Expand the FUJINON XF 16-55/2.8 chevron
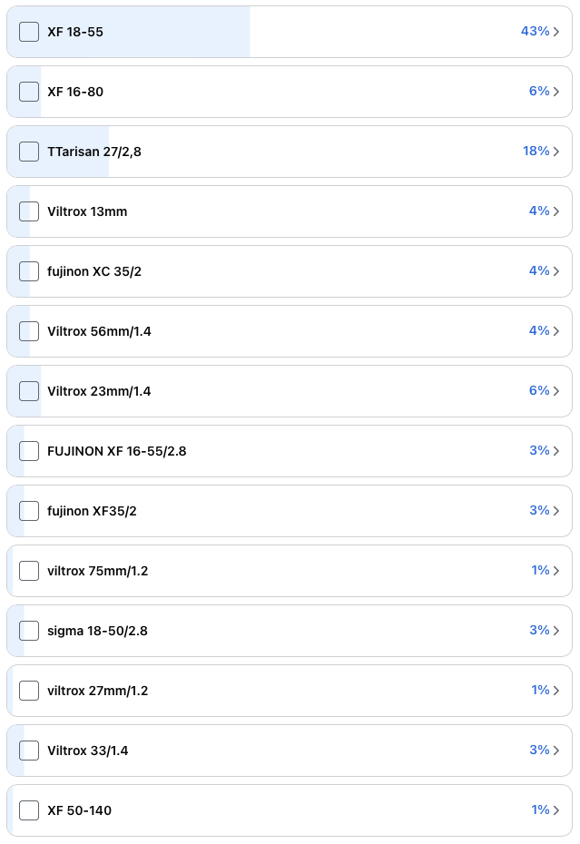This screenshot has width=580, height=844. coord(556,451)
